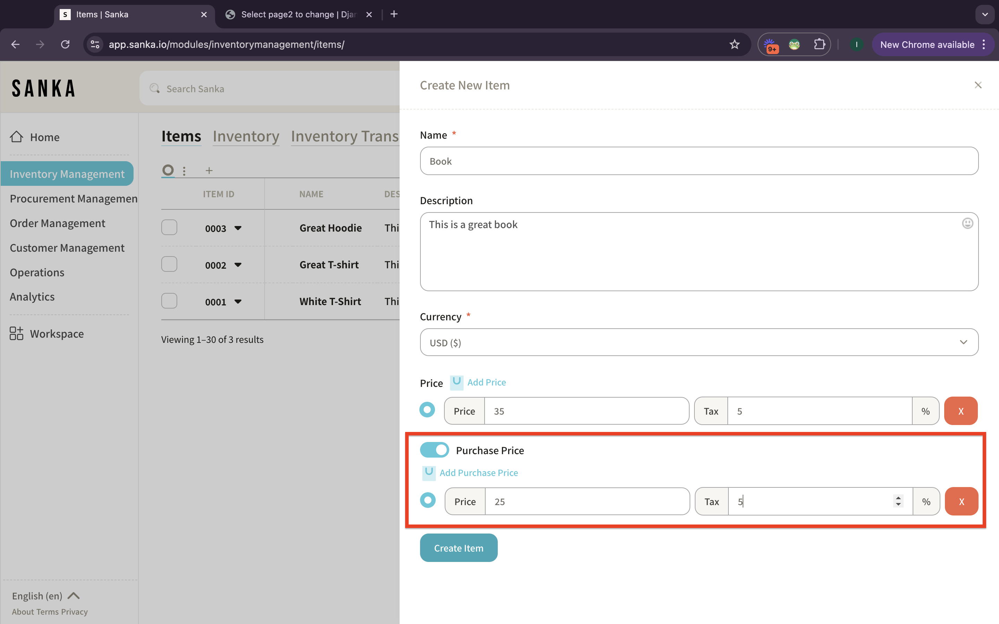Open the Currency USD dropdown
999x624 pixels.
click(699, 342)
